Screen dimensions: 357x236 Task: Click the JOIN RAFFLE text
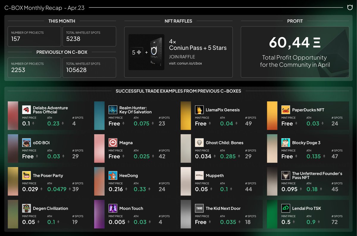point(182,57)
